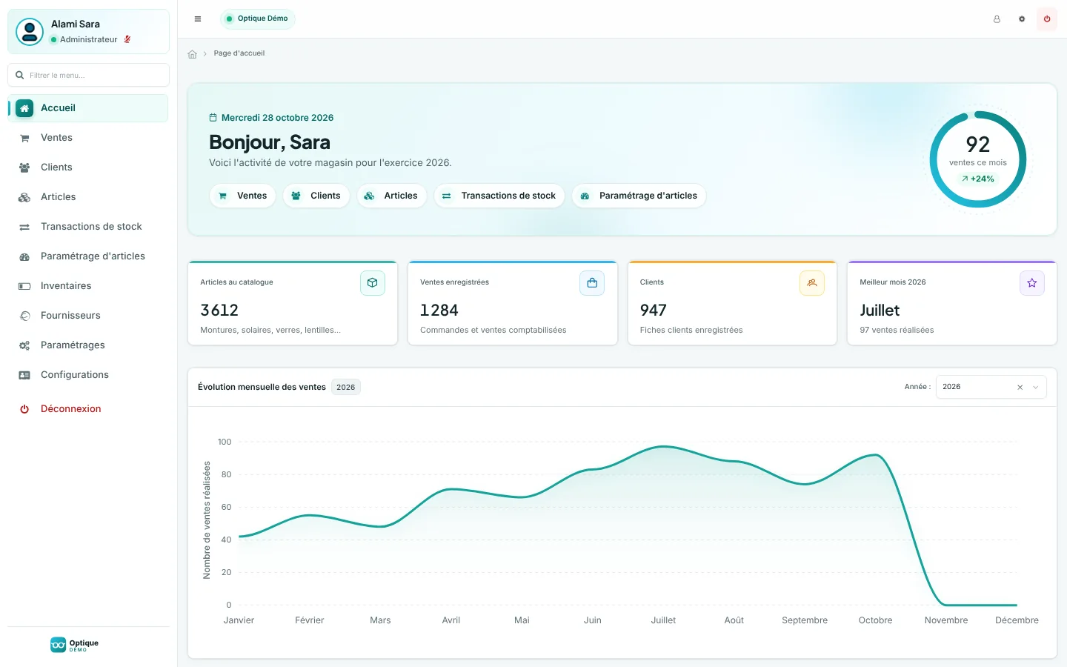Click the Alami Sara avatar icon

[30, 32]
